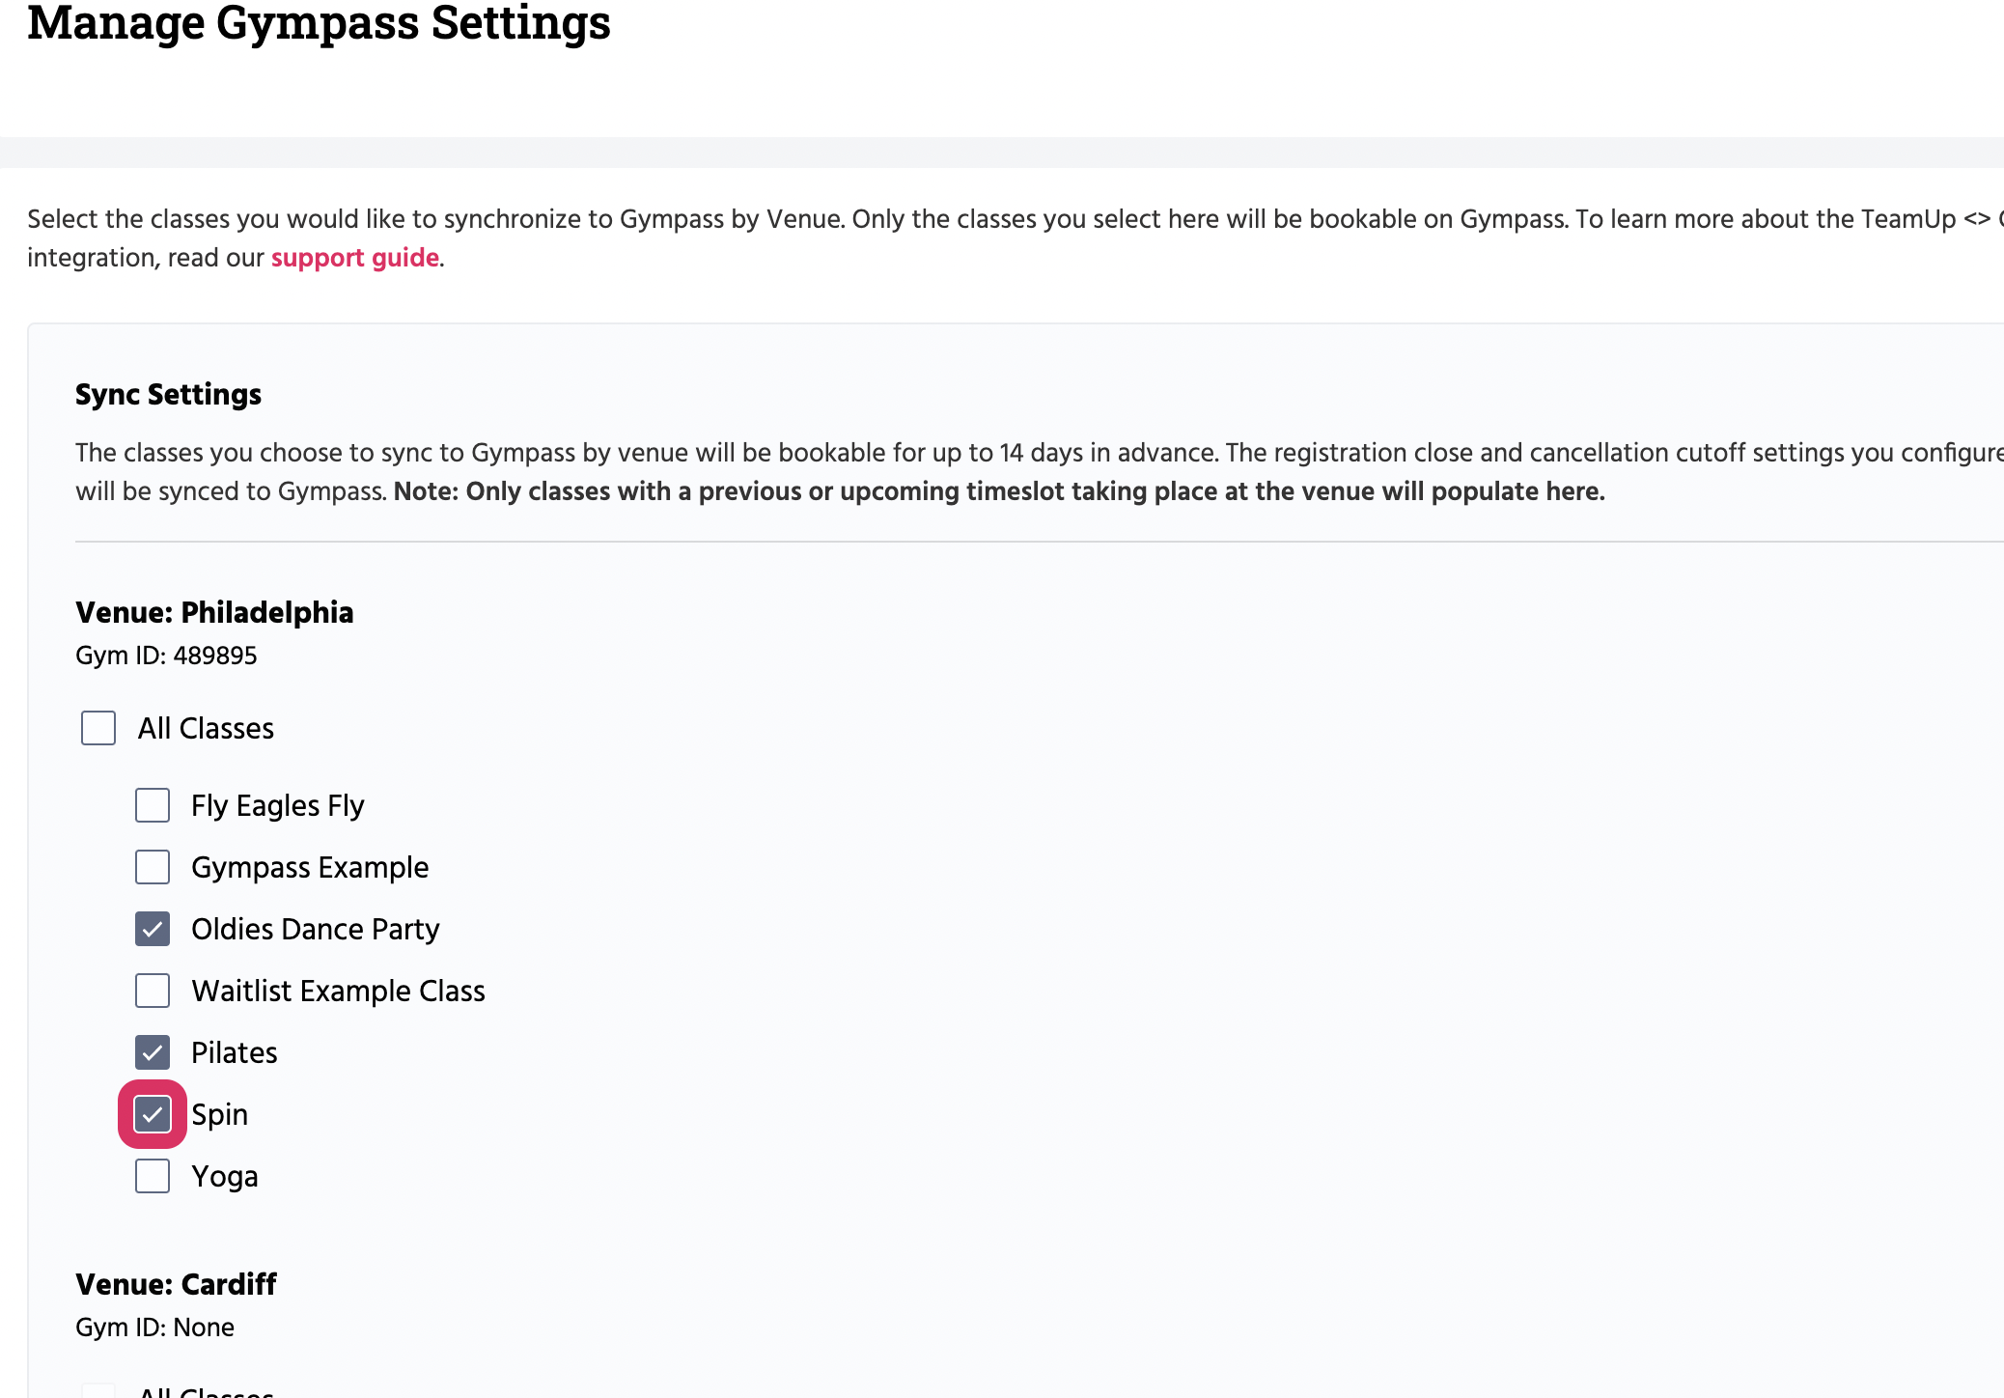The height and width of the screenshot is (1398, 2004).
Task: Click Gym ID: None text
Action: (154, 1328)
